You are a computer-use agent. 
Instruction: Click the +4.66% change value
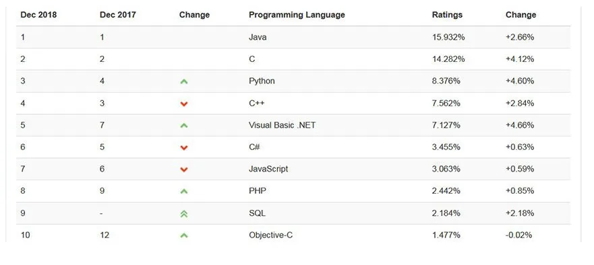[x=520, y=125]
